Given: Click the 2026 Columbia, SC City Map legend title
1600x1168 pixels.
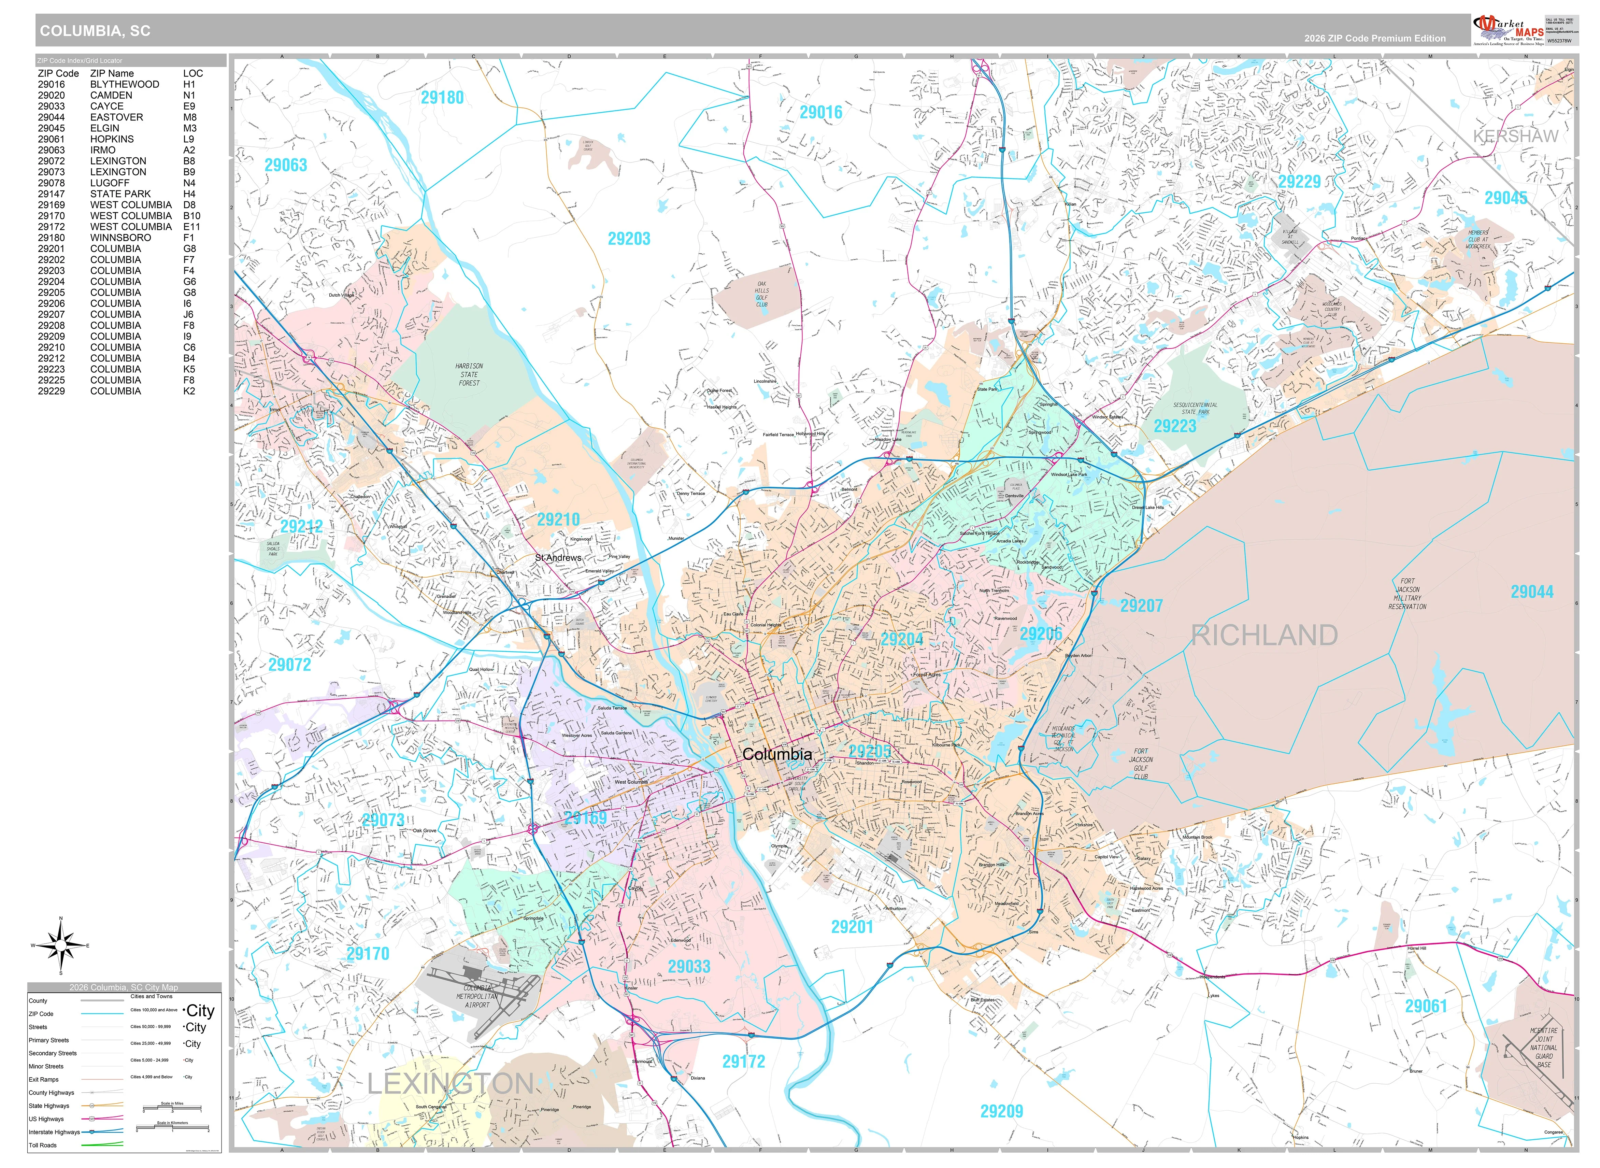Looking at the screenshot, I should tap(124, 987).
